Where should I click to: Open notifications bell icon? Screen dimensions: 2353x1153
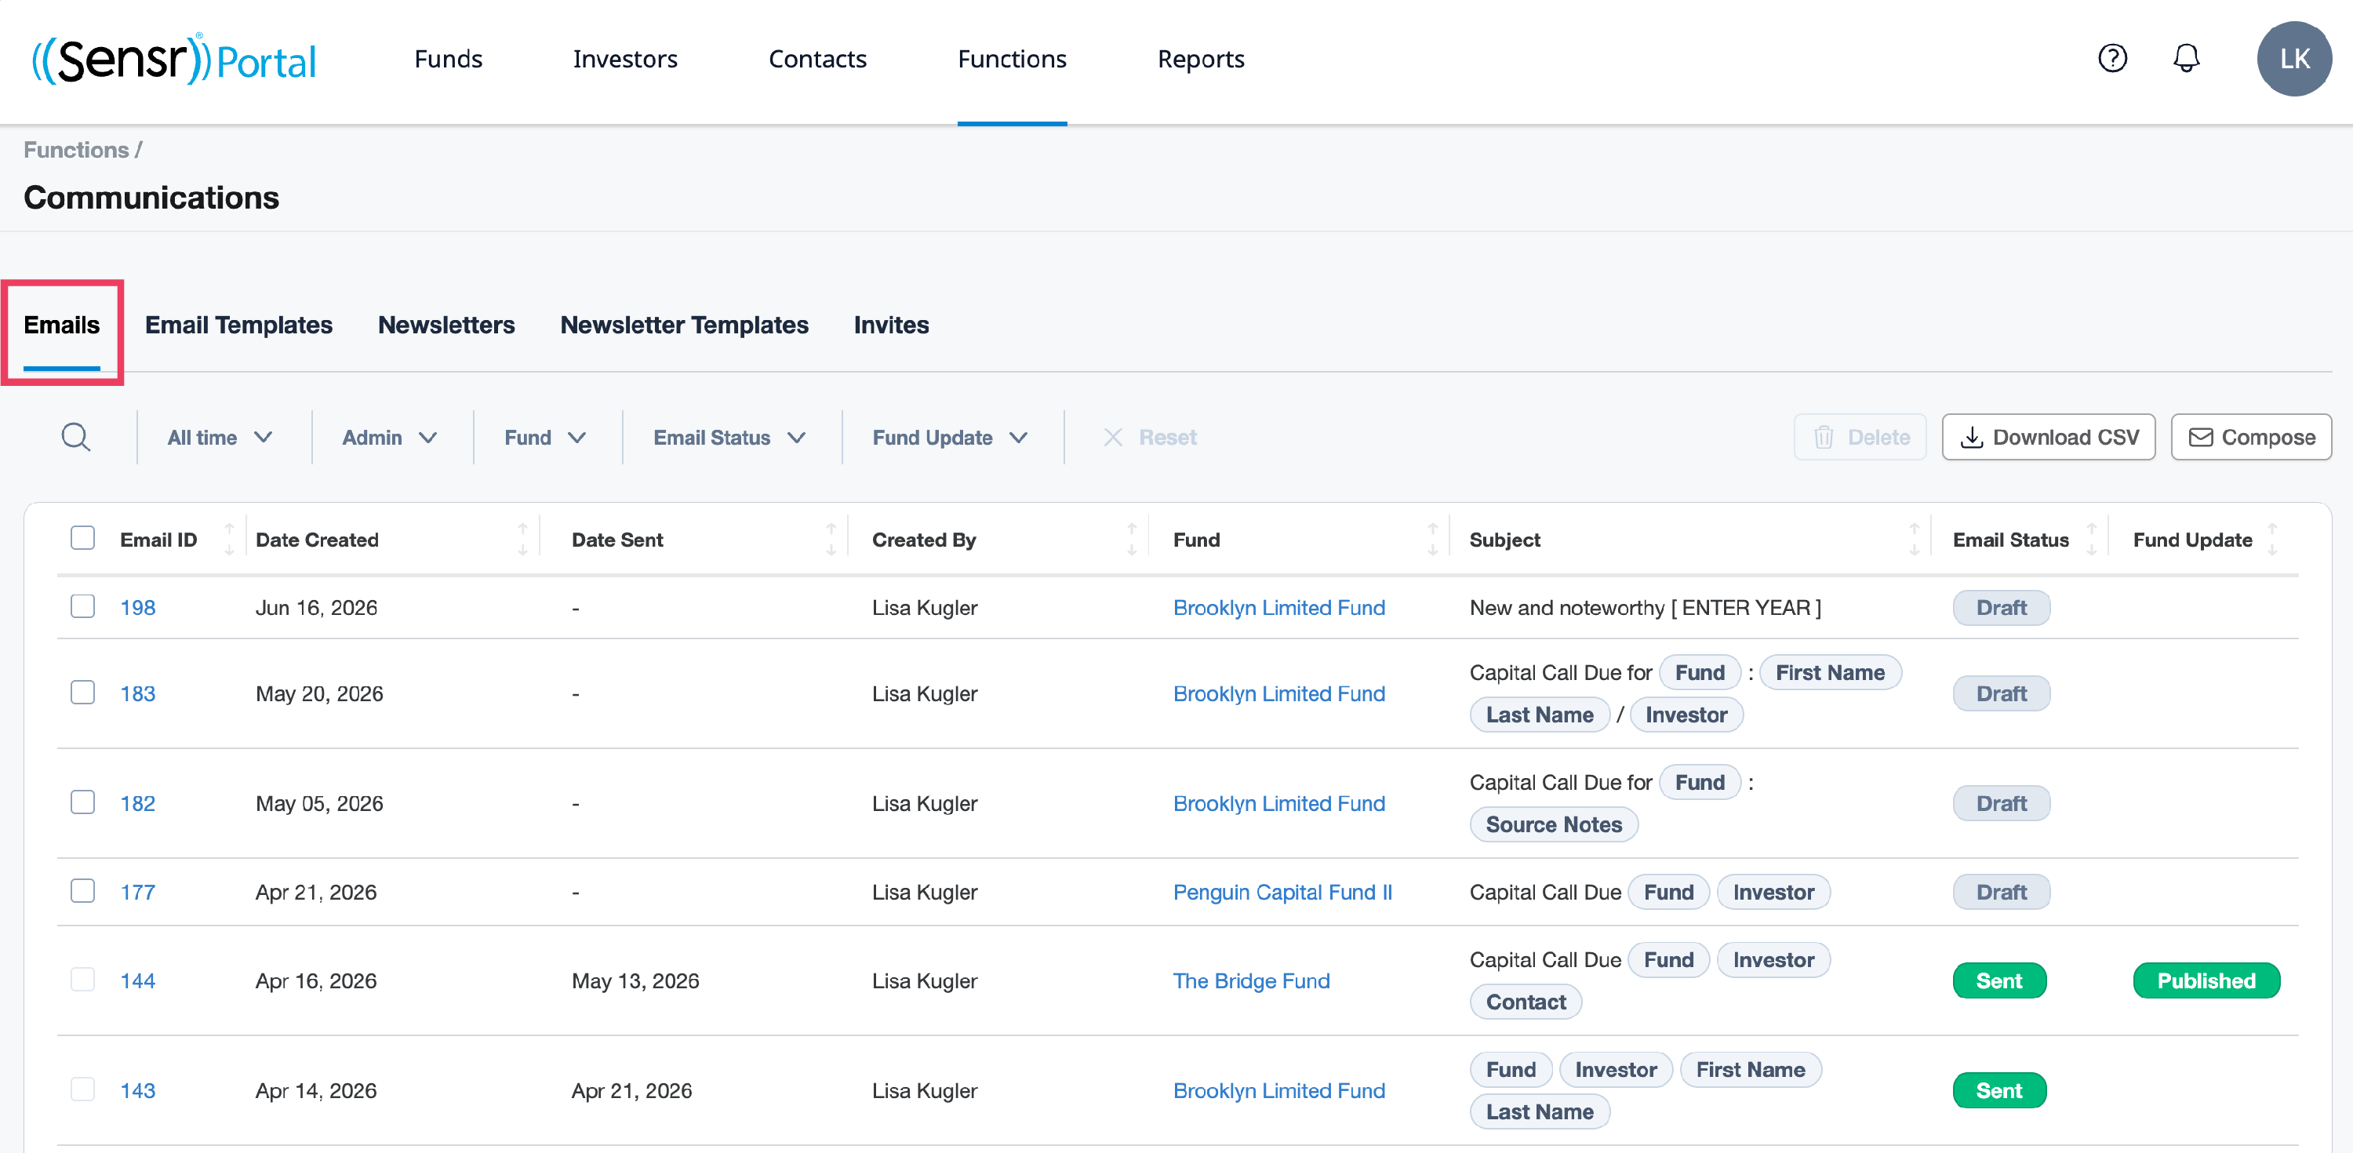(x=2186, y=59)
